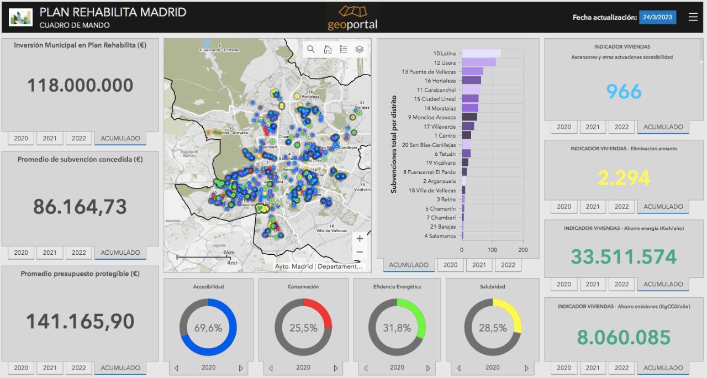This screenshot has height=378, width=707.
Task: Open the map search tool
Action: click(311, 49)
